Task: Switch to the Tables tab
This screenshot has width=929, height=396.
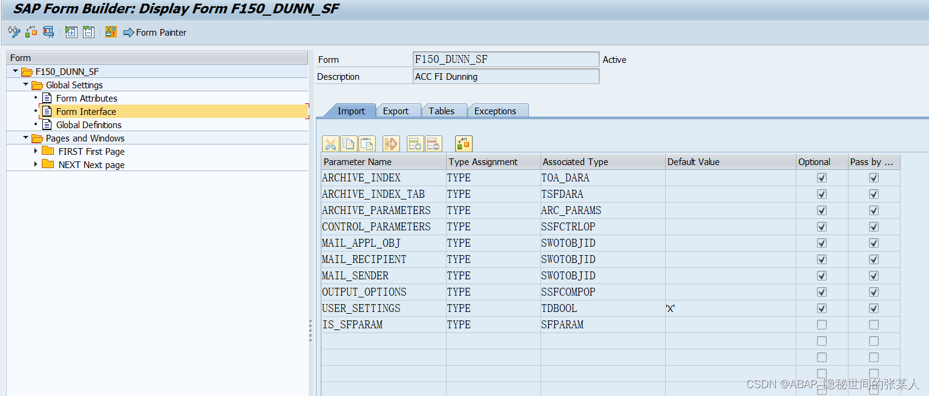Action: pos(442,111)
